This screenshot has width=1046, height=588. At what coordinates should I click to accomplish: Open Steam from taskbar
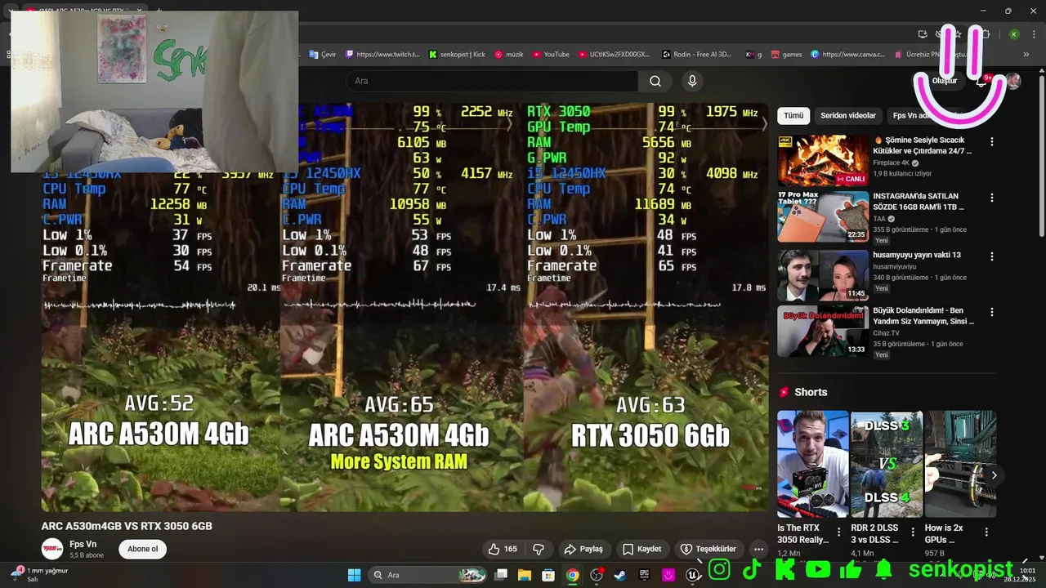click(x=620, y=575)
